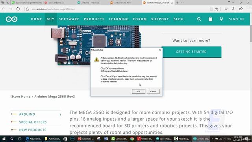The height and width of the screenshot is (142, 252).
Task: Open the SOFTWARE menu item
Action: (69, 19)
